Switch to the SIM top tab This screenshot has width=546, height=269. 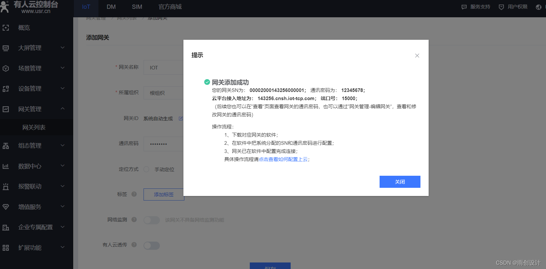click(x=137, y=7)
